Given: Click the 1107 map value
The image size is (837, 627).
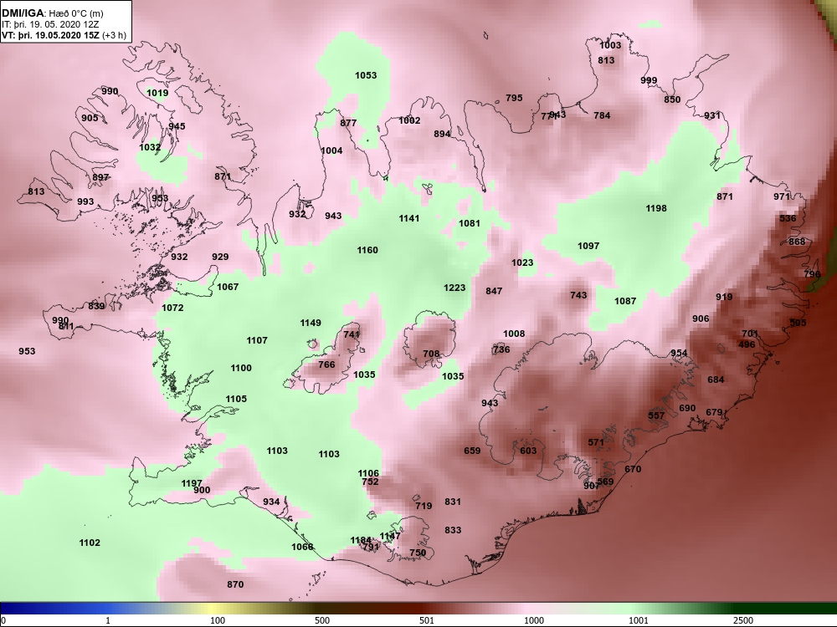Looking at the screenshot, I should click(257, 340).
